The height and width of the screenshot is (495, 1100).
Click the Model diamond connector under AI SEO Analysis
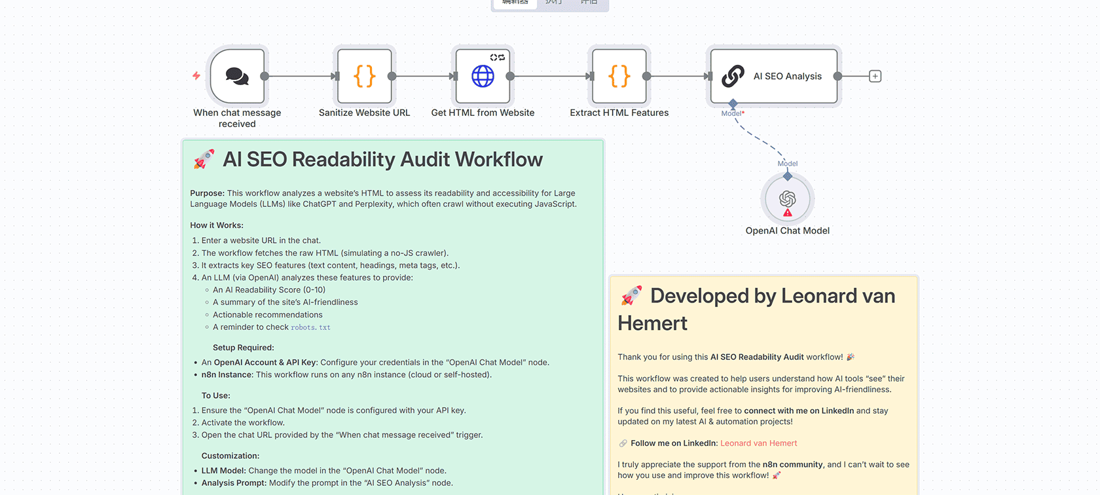point(733,103)
